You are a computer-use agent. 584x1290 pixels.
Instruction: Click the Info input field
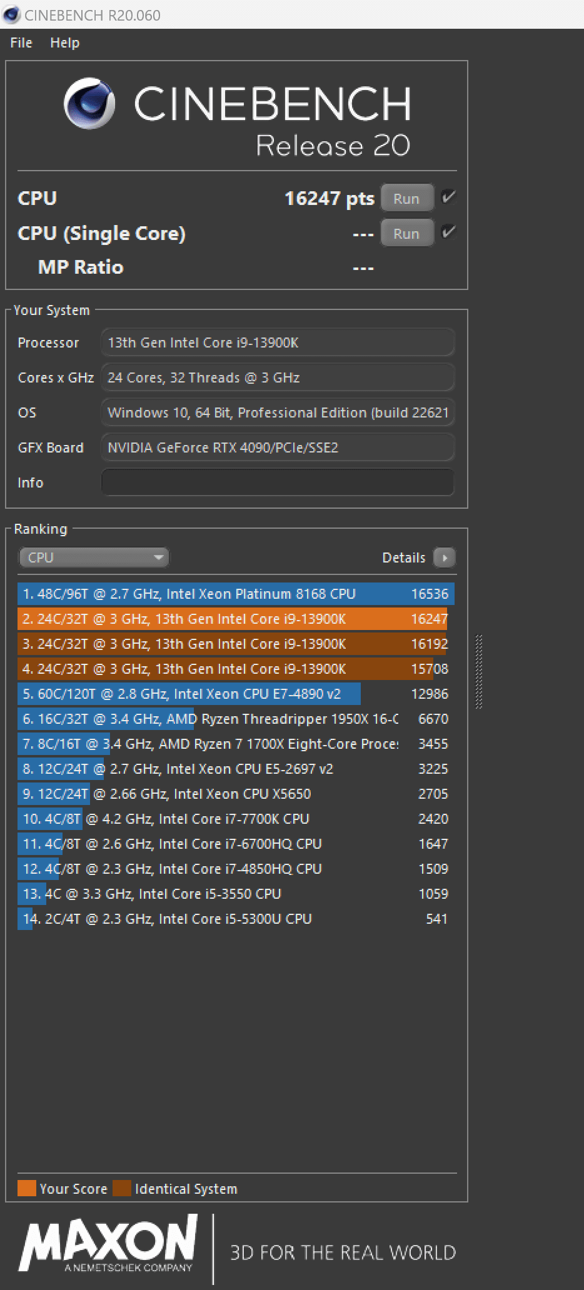click(278, 482)
